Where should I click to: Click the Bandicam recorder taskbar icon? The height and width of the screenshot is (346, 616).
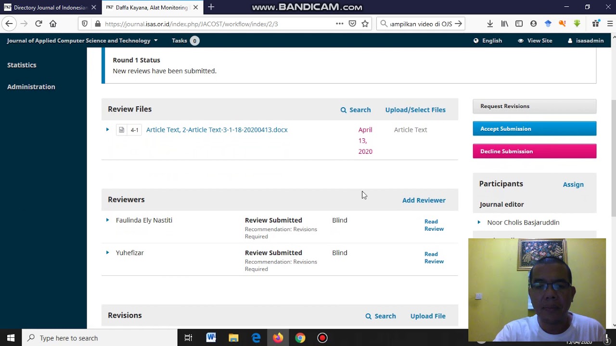click(x=322, y=338)
